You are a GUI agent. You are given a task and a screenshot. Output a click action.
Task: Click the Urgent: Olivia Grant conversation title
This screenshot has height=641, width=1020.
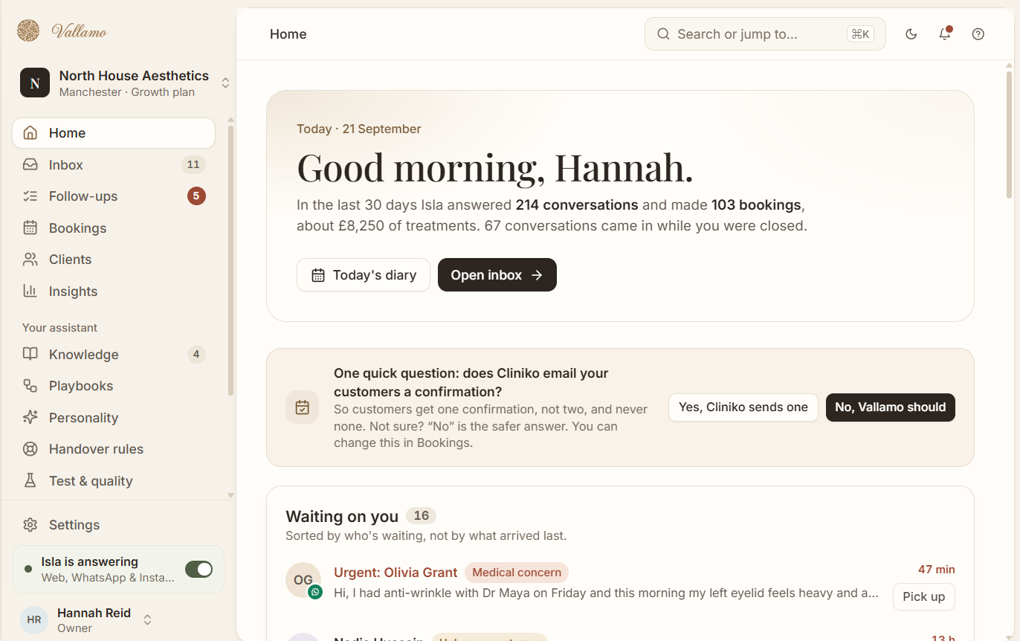(x=396, y=573)
